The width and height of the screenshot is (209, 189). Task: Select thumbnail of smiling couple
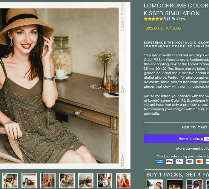tap(29, 180)
